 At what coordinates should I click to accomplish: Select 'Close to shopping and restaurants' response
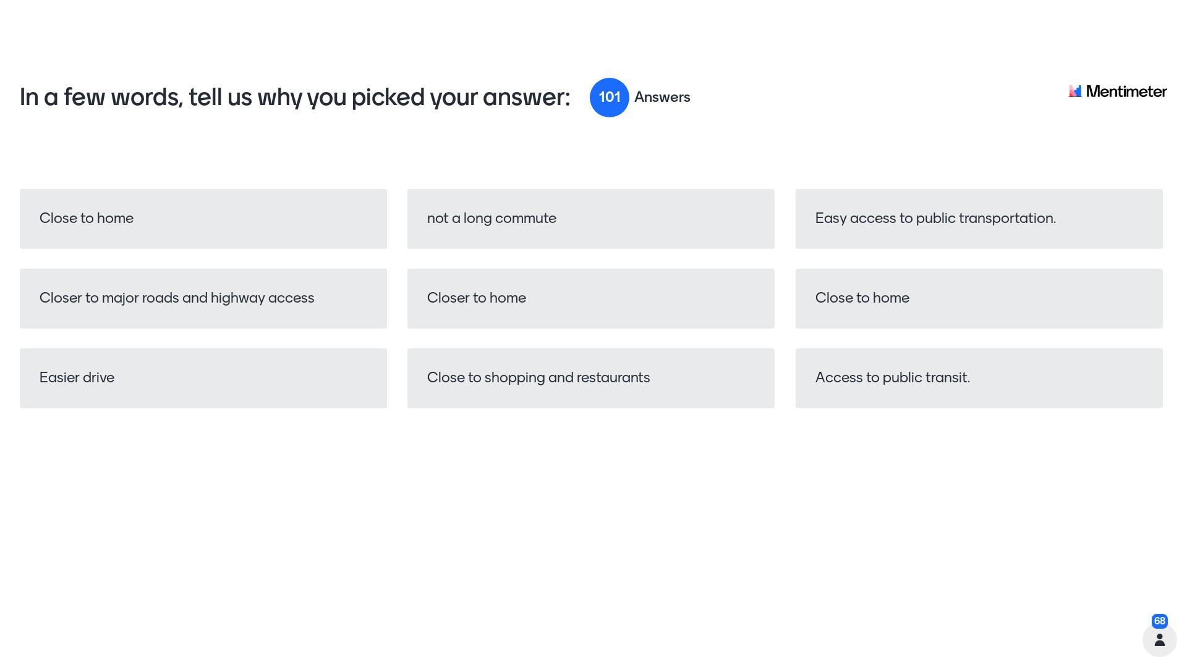(x=590, y=378)
